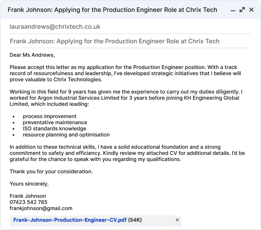261x230 pixels.
Task: Click the "Yours sincerely," closing line
Action: (29, 184)
